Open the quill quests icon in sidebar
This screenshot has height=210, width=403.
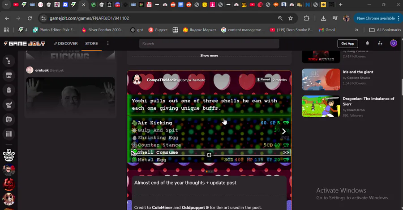[x=9, y=105]
